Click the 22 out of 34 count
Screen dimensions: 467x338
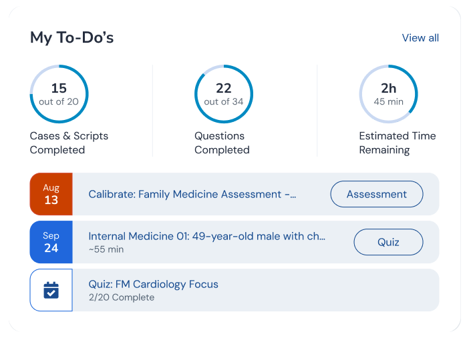click(x=223, y=94)
